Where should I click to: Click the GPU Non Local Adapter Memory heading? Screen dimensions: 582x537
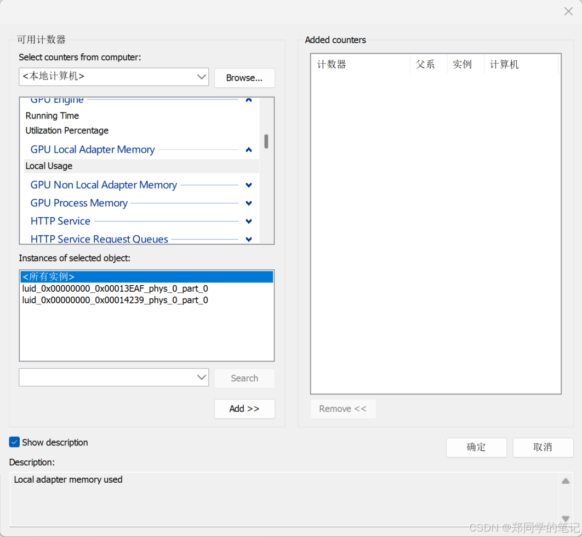click(x=104, y=185)
